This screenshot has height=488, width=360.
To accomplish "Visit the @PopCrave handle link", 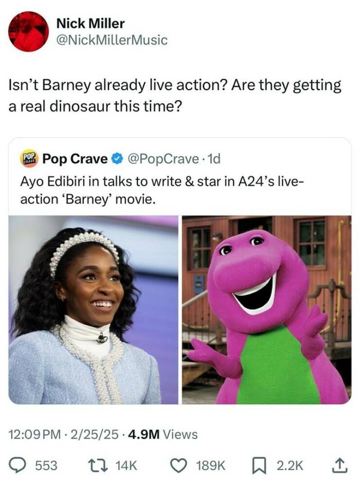I will click(163, 159).
